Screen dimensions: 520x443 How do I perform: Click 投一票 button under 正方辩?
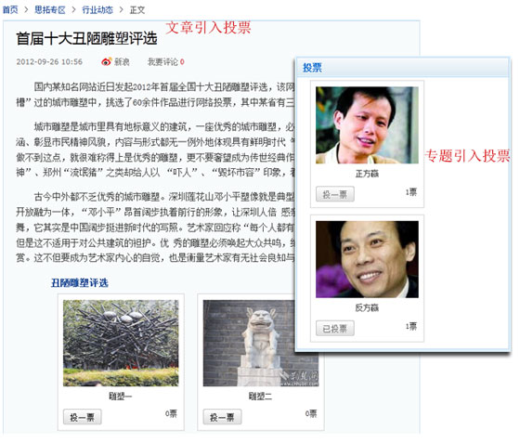tap(335, 194)
